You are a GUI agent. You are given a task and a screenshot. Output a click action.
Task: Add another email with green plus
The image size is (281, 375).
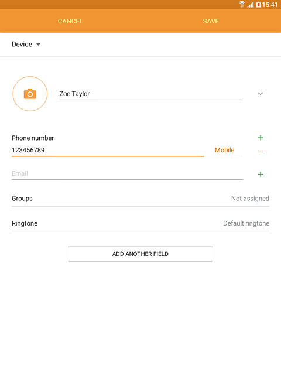[261, 175]
